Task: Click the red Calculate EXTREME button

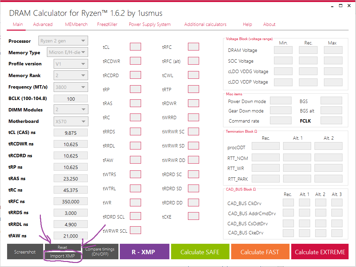Action: (320, 252)
